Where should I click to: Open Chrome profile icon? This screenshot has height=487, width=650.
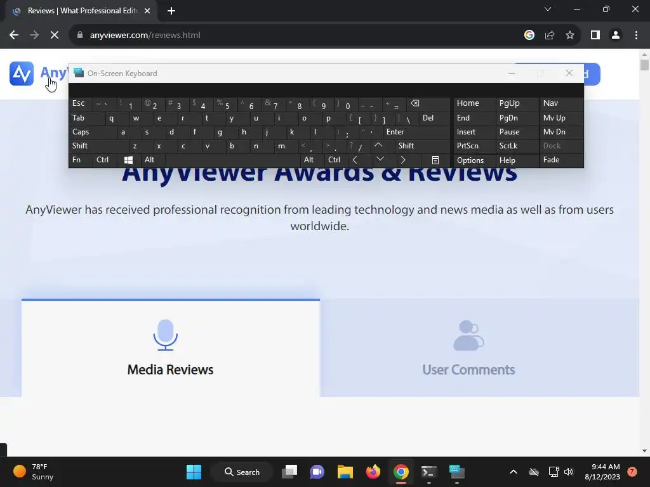pos(616,36)
